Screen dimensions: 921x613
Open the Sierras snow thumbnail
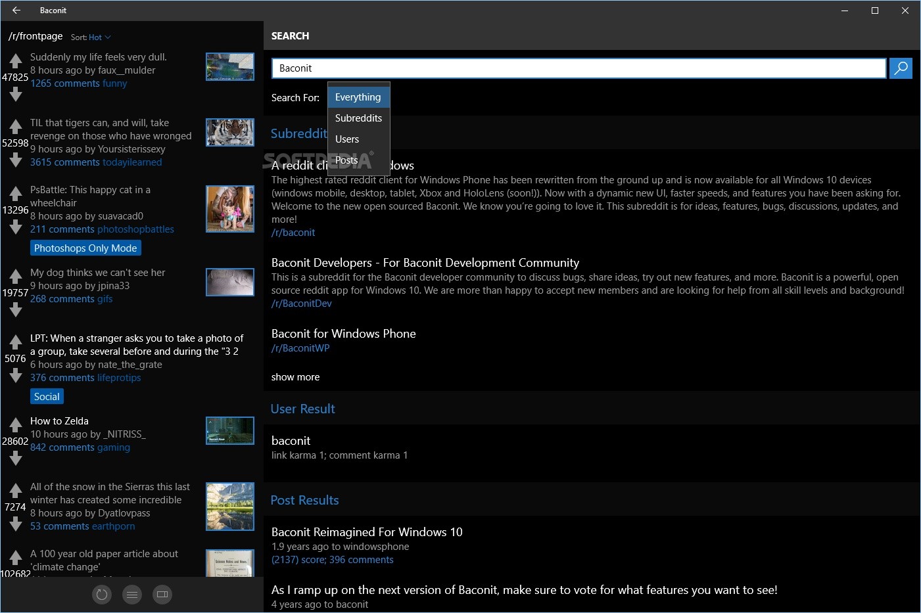click(230, 507)
